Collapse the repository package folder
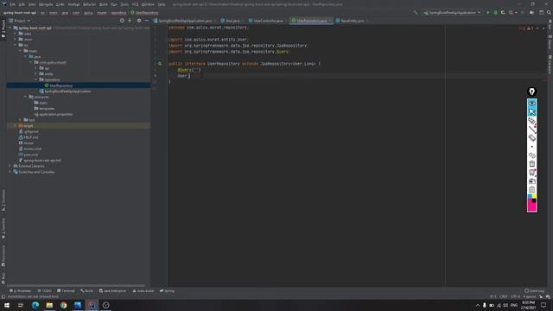The width and height of the screenshot is (553, 311). tap(36, 79)
